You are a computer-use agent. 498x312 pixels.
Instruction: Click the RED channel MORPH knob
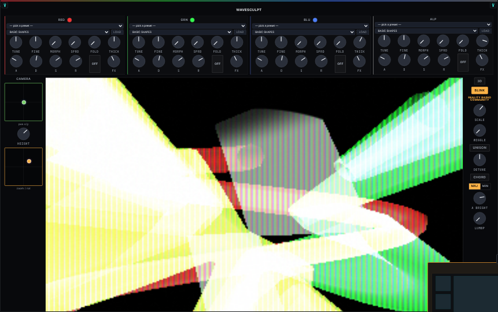[56, 42]
